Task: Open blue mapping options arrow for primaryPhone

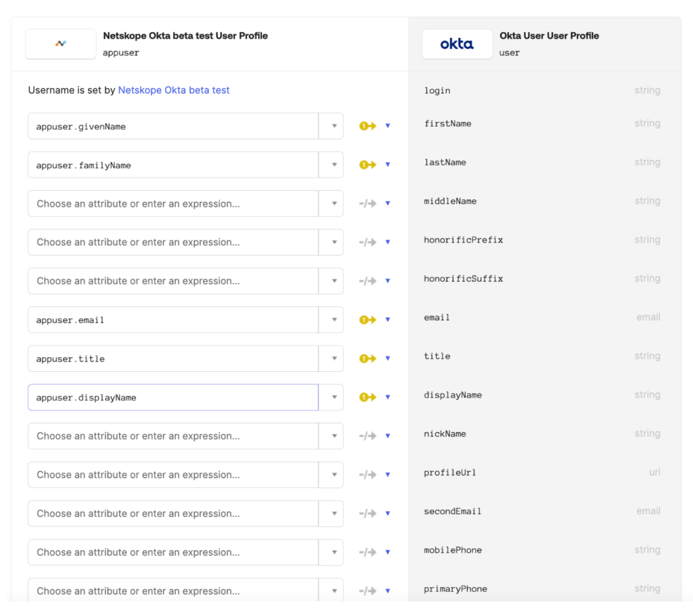Action: point(388,591)
